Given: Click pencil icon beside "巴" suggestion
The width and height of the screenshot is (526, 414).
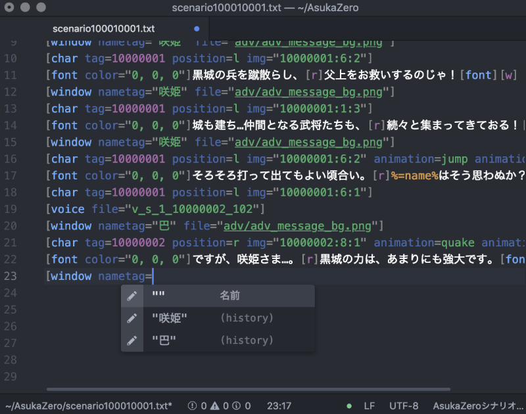Looking at the screenshot, I should (x=132, y=340).
